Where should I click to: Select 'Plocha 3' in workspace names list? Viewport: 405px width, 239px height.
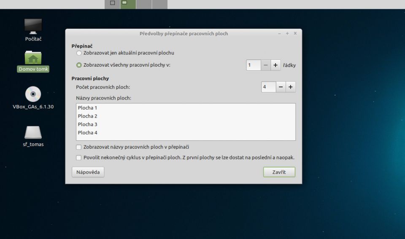click(186, 124)
